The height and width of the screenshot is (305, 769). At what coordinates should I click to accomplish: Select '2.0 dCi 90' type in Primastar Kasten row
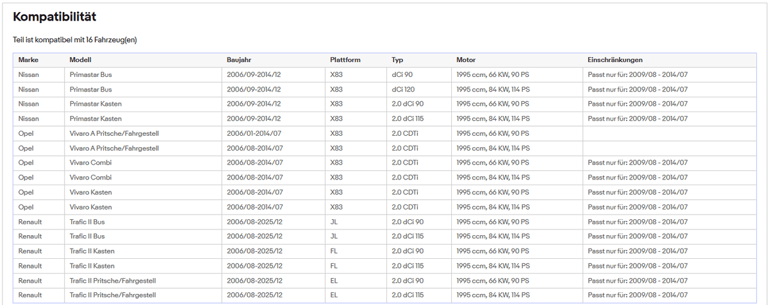click(408, 104)
